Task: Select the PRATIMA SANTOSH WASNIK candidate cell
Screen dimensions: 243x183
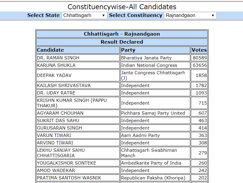Action: [x=78, y=178]
